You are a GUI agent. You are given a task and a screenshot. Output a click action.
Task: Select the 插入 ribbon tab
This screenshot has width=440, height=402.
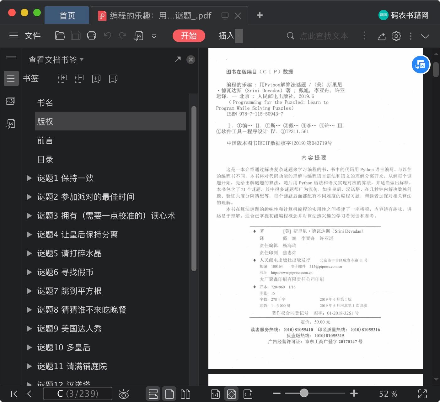(x=226, y=36)
